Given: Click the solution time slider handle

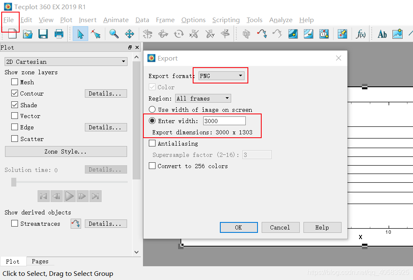Looking at the screenshot, I should 14,182.
